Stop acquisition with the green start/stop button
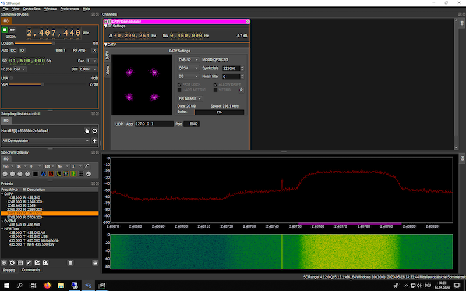The width and height of the screenshot is (466, 291). (x=5, y=29)
